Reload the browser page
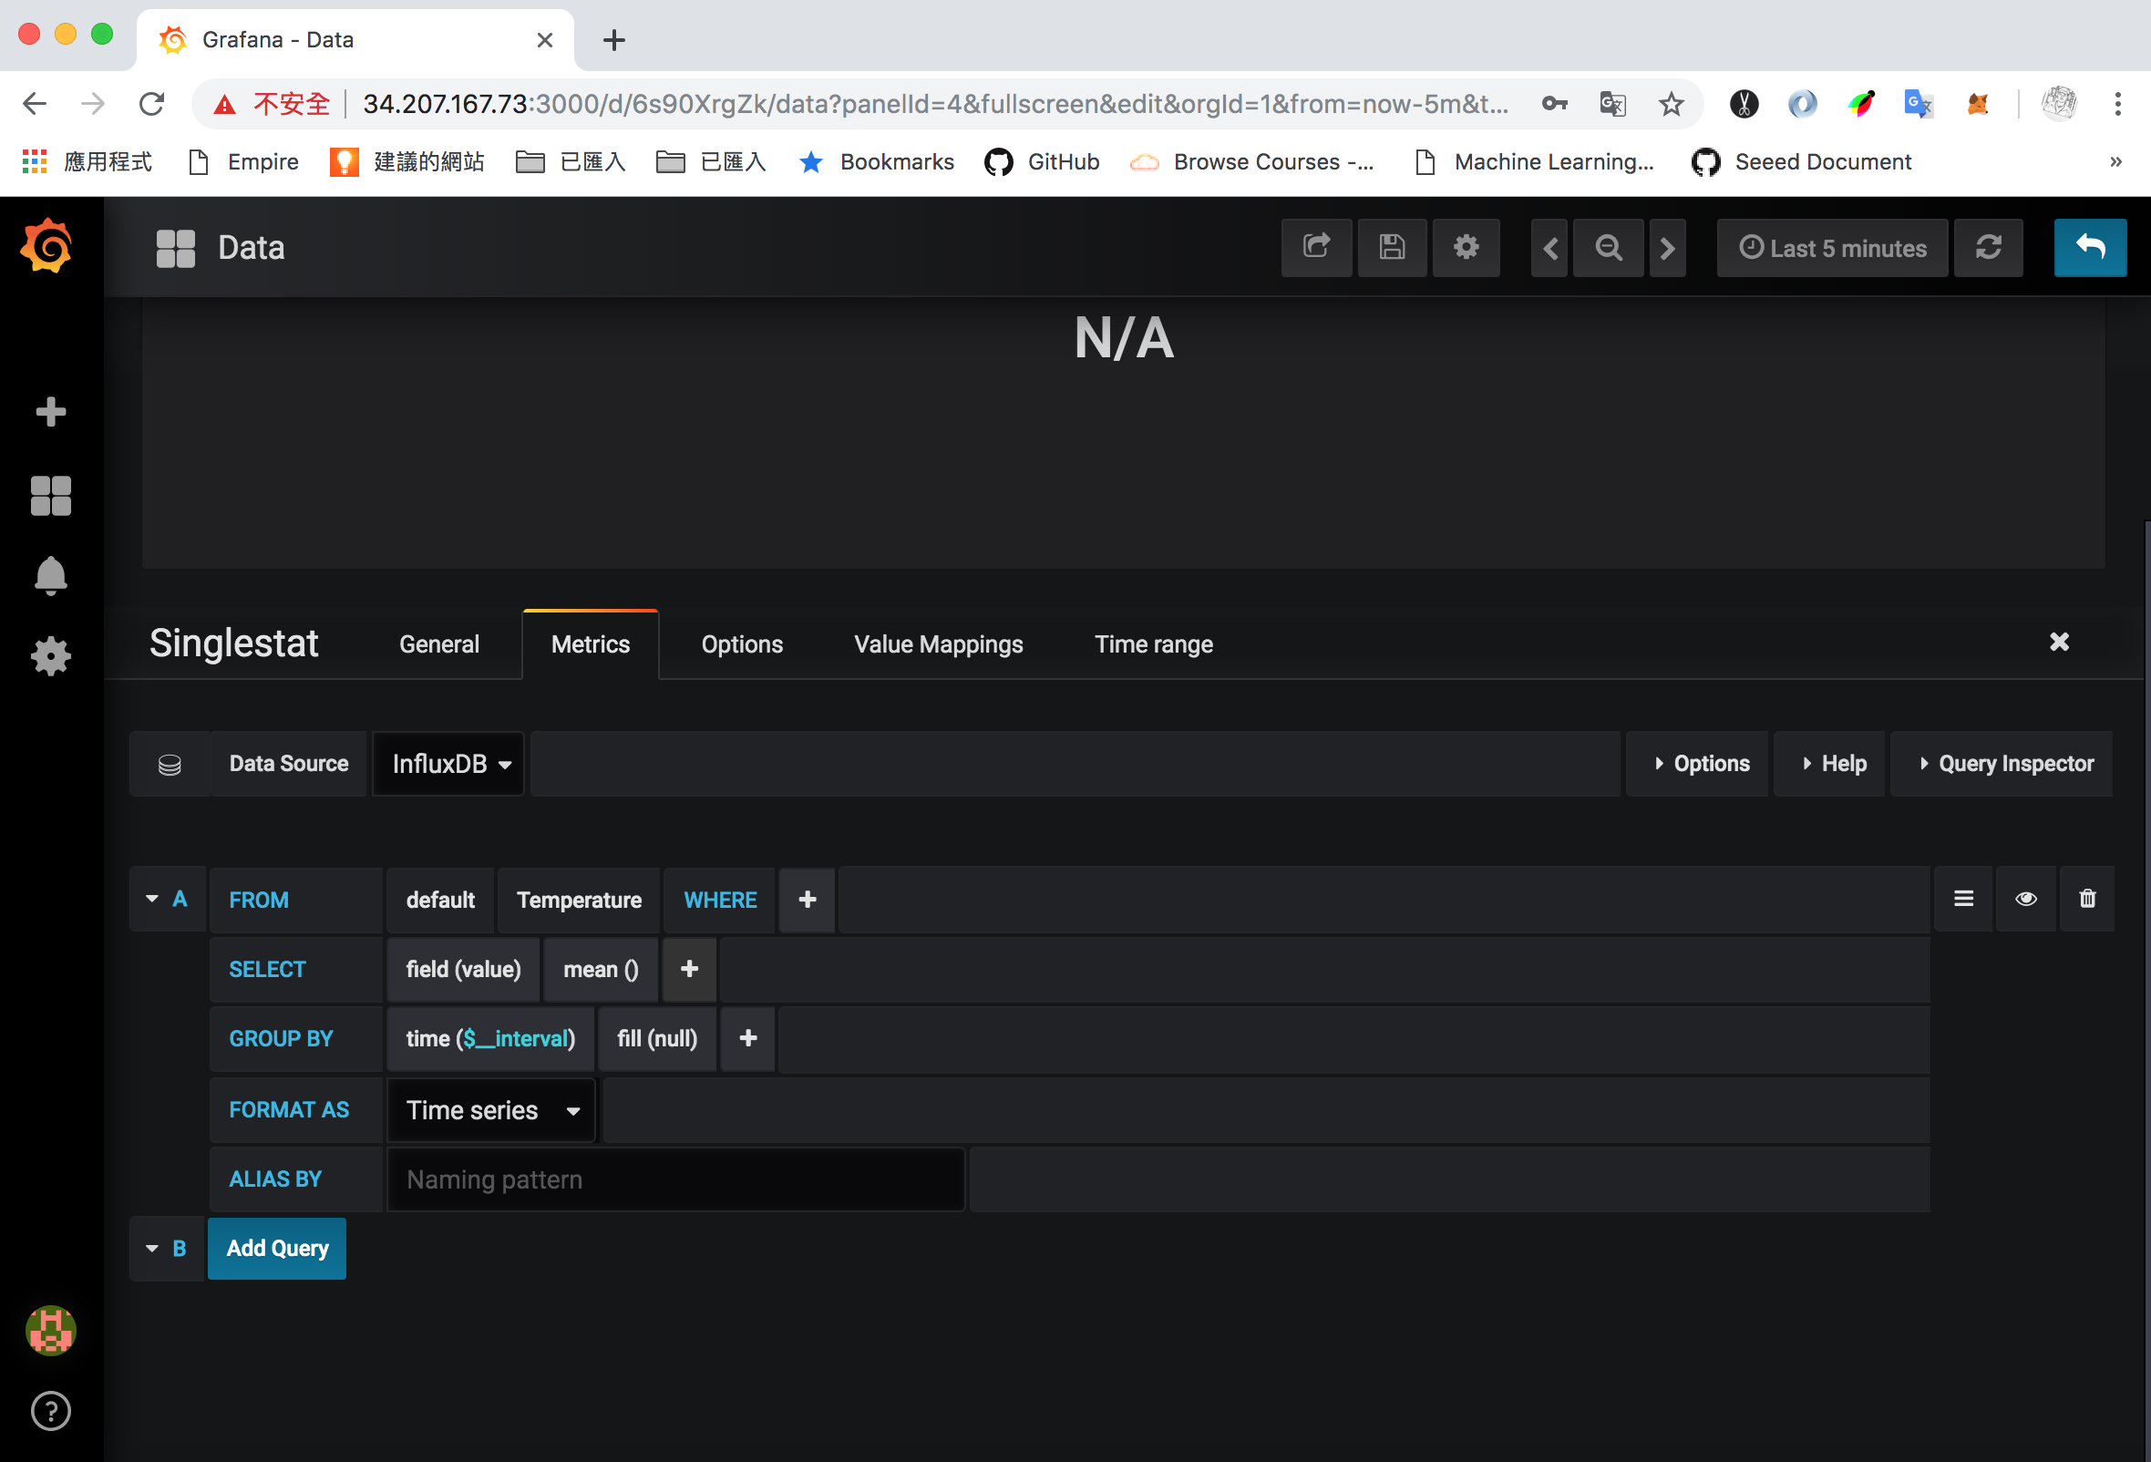Screen dimensions: 2151x1462 (x=152, y=104)
